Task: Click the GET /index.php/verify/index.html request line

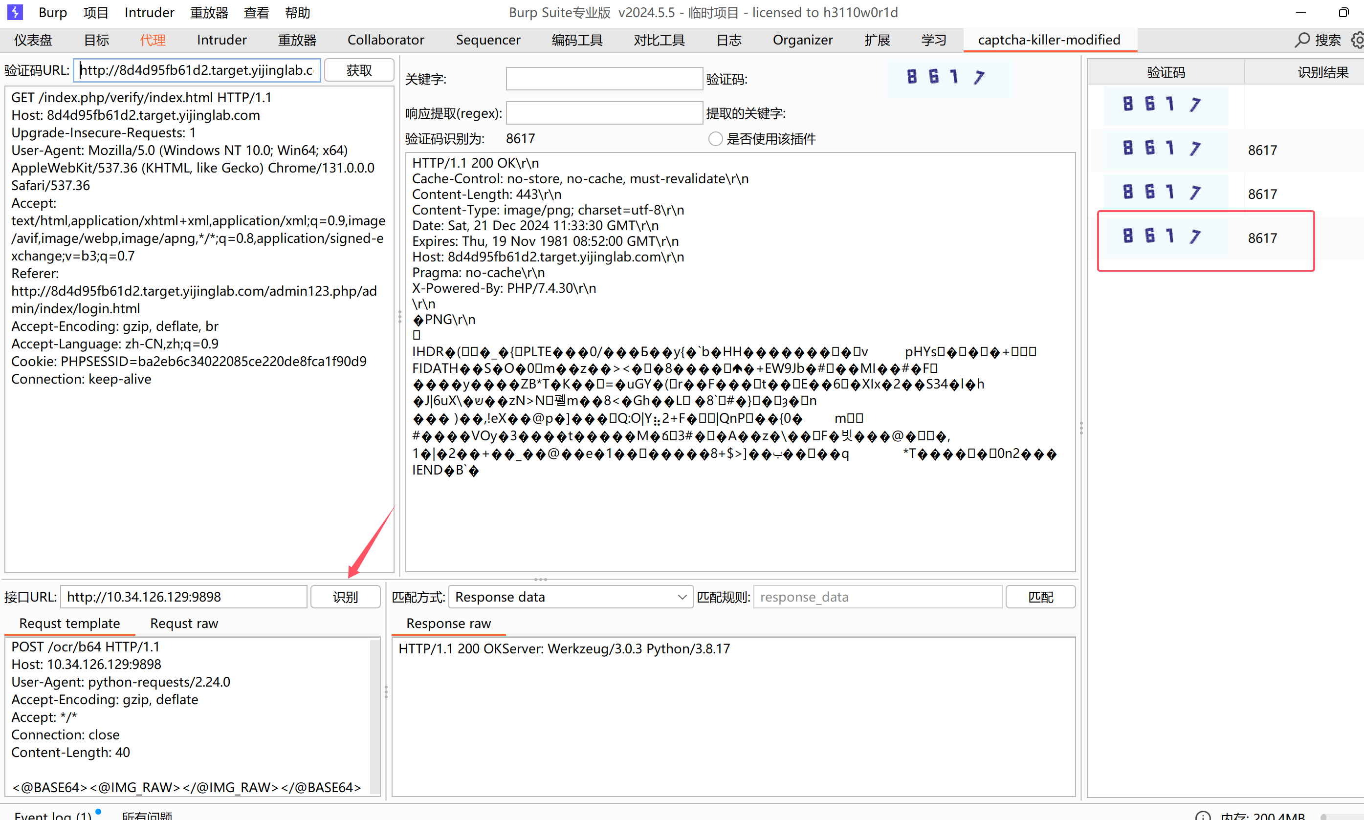Action: coord(141,97)
